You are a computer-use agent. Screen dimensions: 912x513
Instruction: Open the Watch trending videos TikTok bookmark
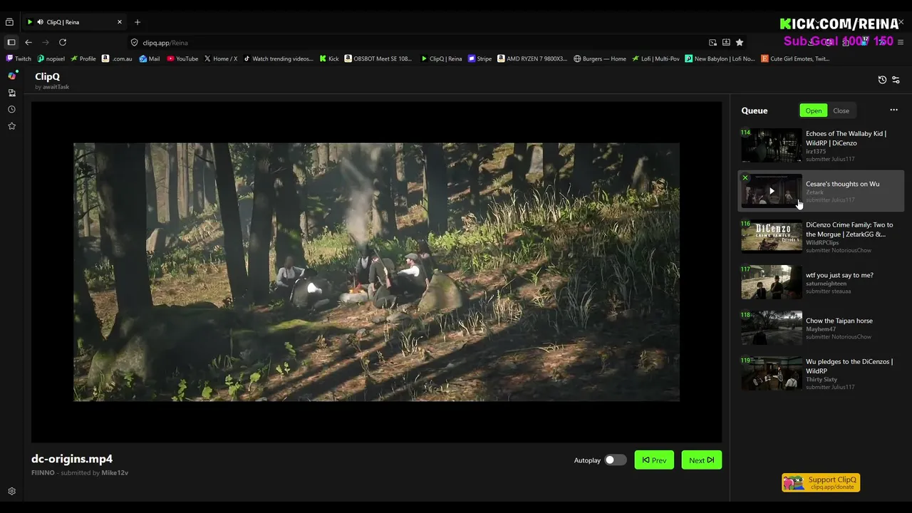point(279,58)
